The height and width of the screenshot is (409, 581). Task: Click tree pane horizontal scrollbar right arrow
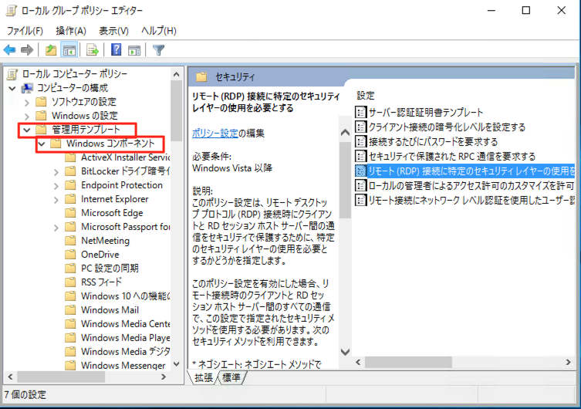[x=164, y=377]
